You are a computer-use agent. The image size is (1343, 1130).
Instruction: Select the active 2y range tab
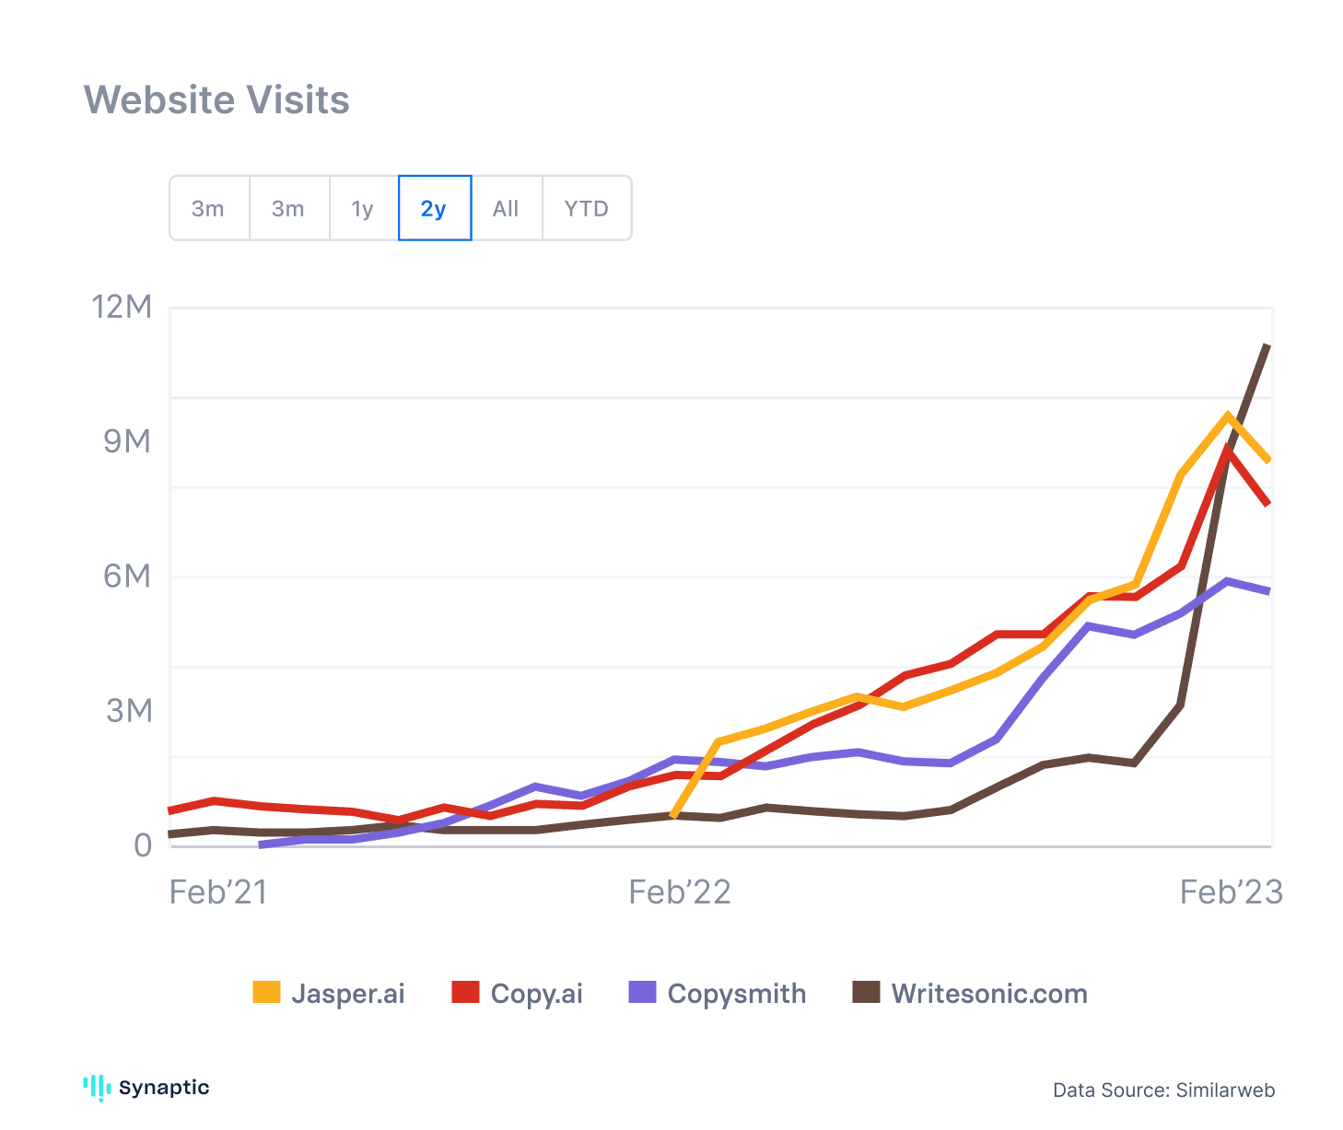(435, 208)
